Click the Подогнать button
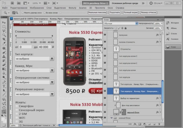This screenshot has height=128, width=183. point(115,13)
